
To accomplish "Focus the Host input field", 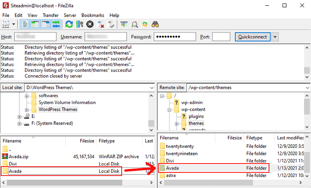I will pos(35,37).
